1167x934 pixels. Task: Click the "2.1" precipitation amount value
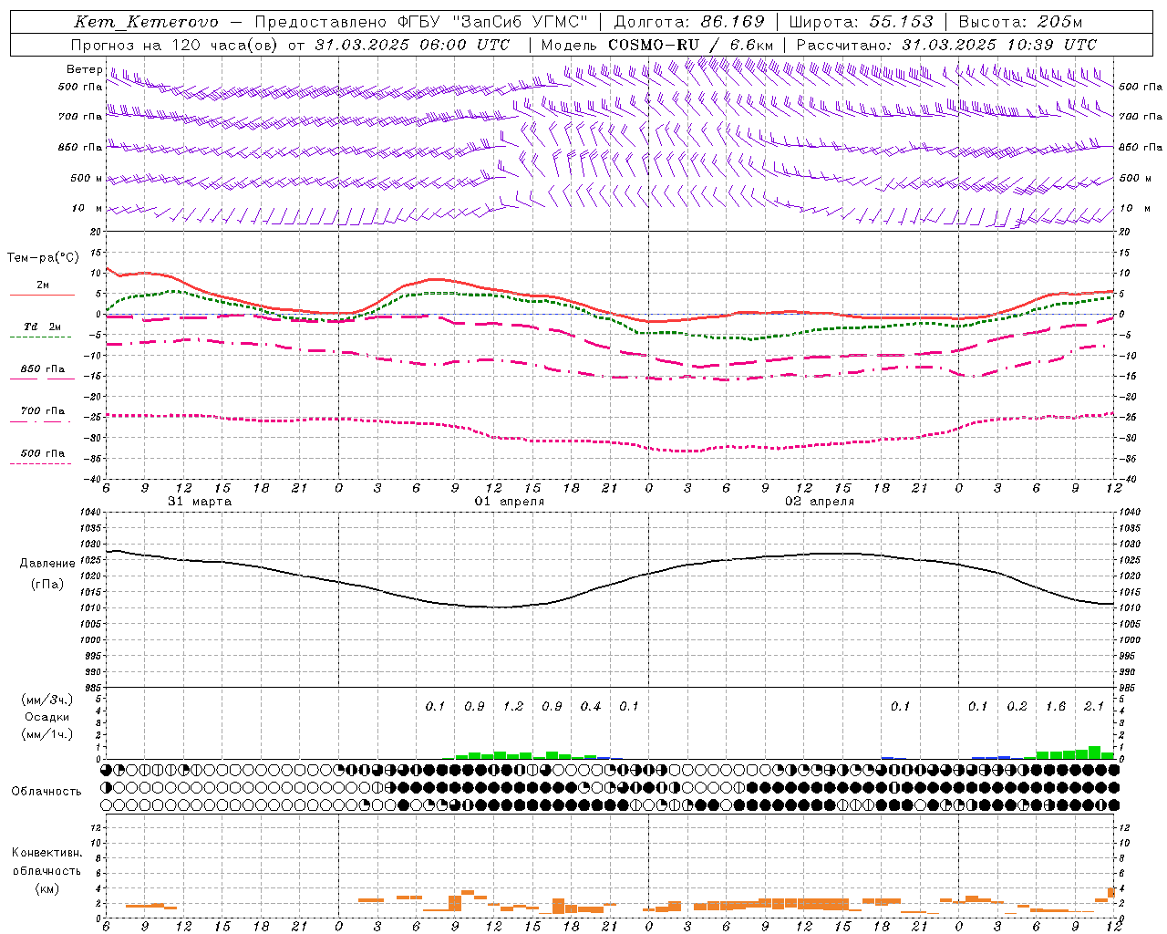[x=1094, y=707]
